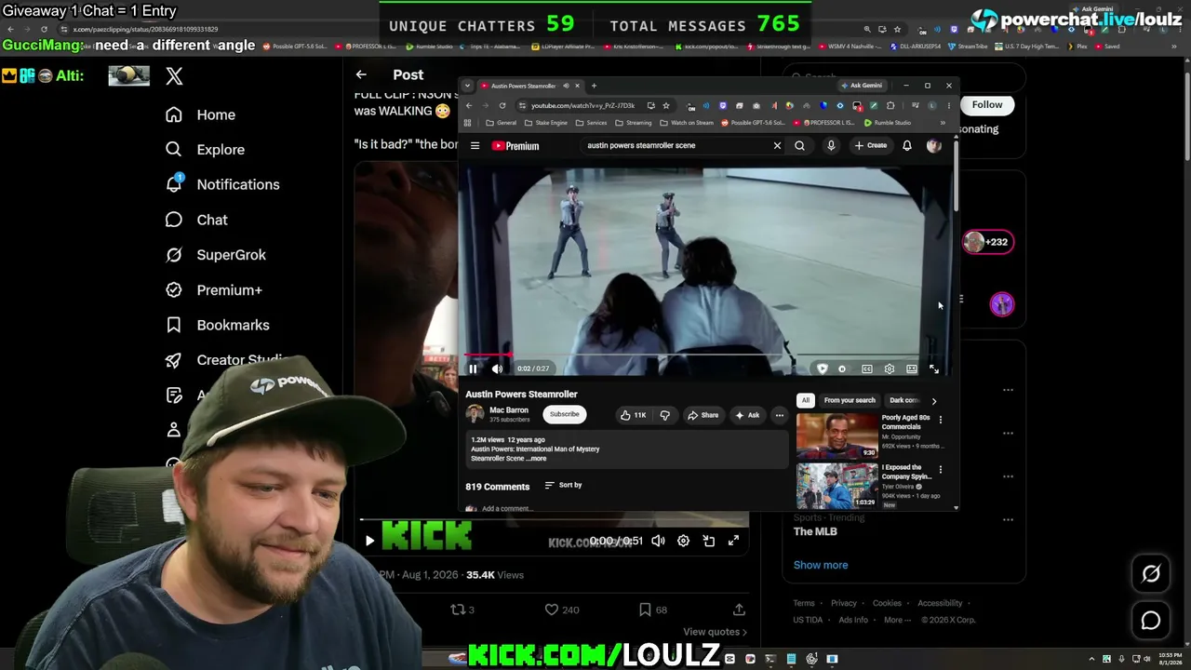Open Ask Gemini in the browser title bar
This screenshot has height=670, width=1191.
click(861, 86)
